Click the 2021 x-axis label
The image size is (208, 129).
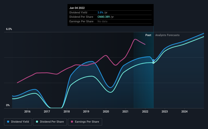tap(125, 111)
